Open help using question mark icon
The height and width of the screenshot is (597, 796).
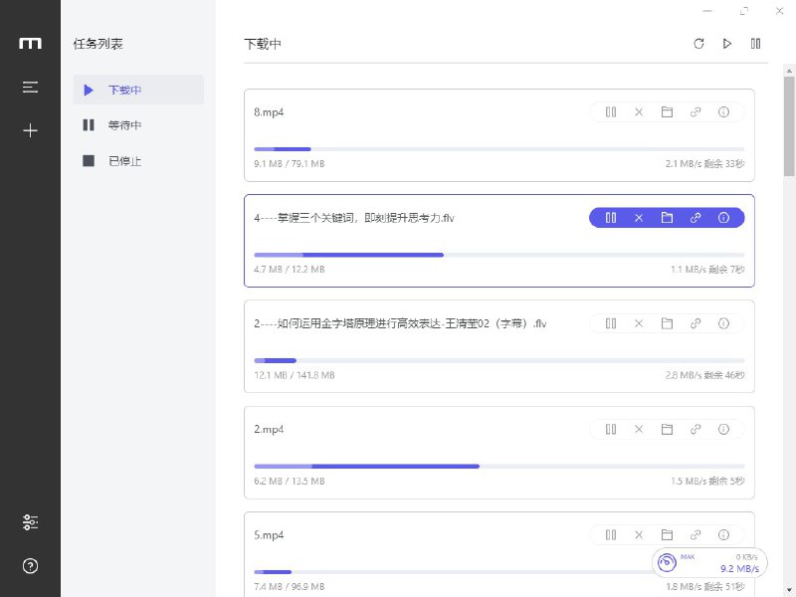30,565
